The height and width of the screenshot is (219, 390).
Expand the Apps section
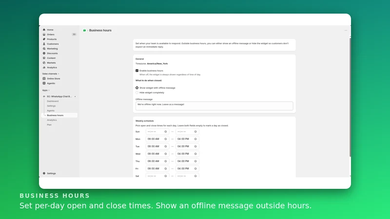pos(46,91)
